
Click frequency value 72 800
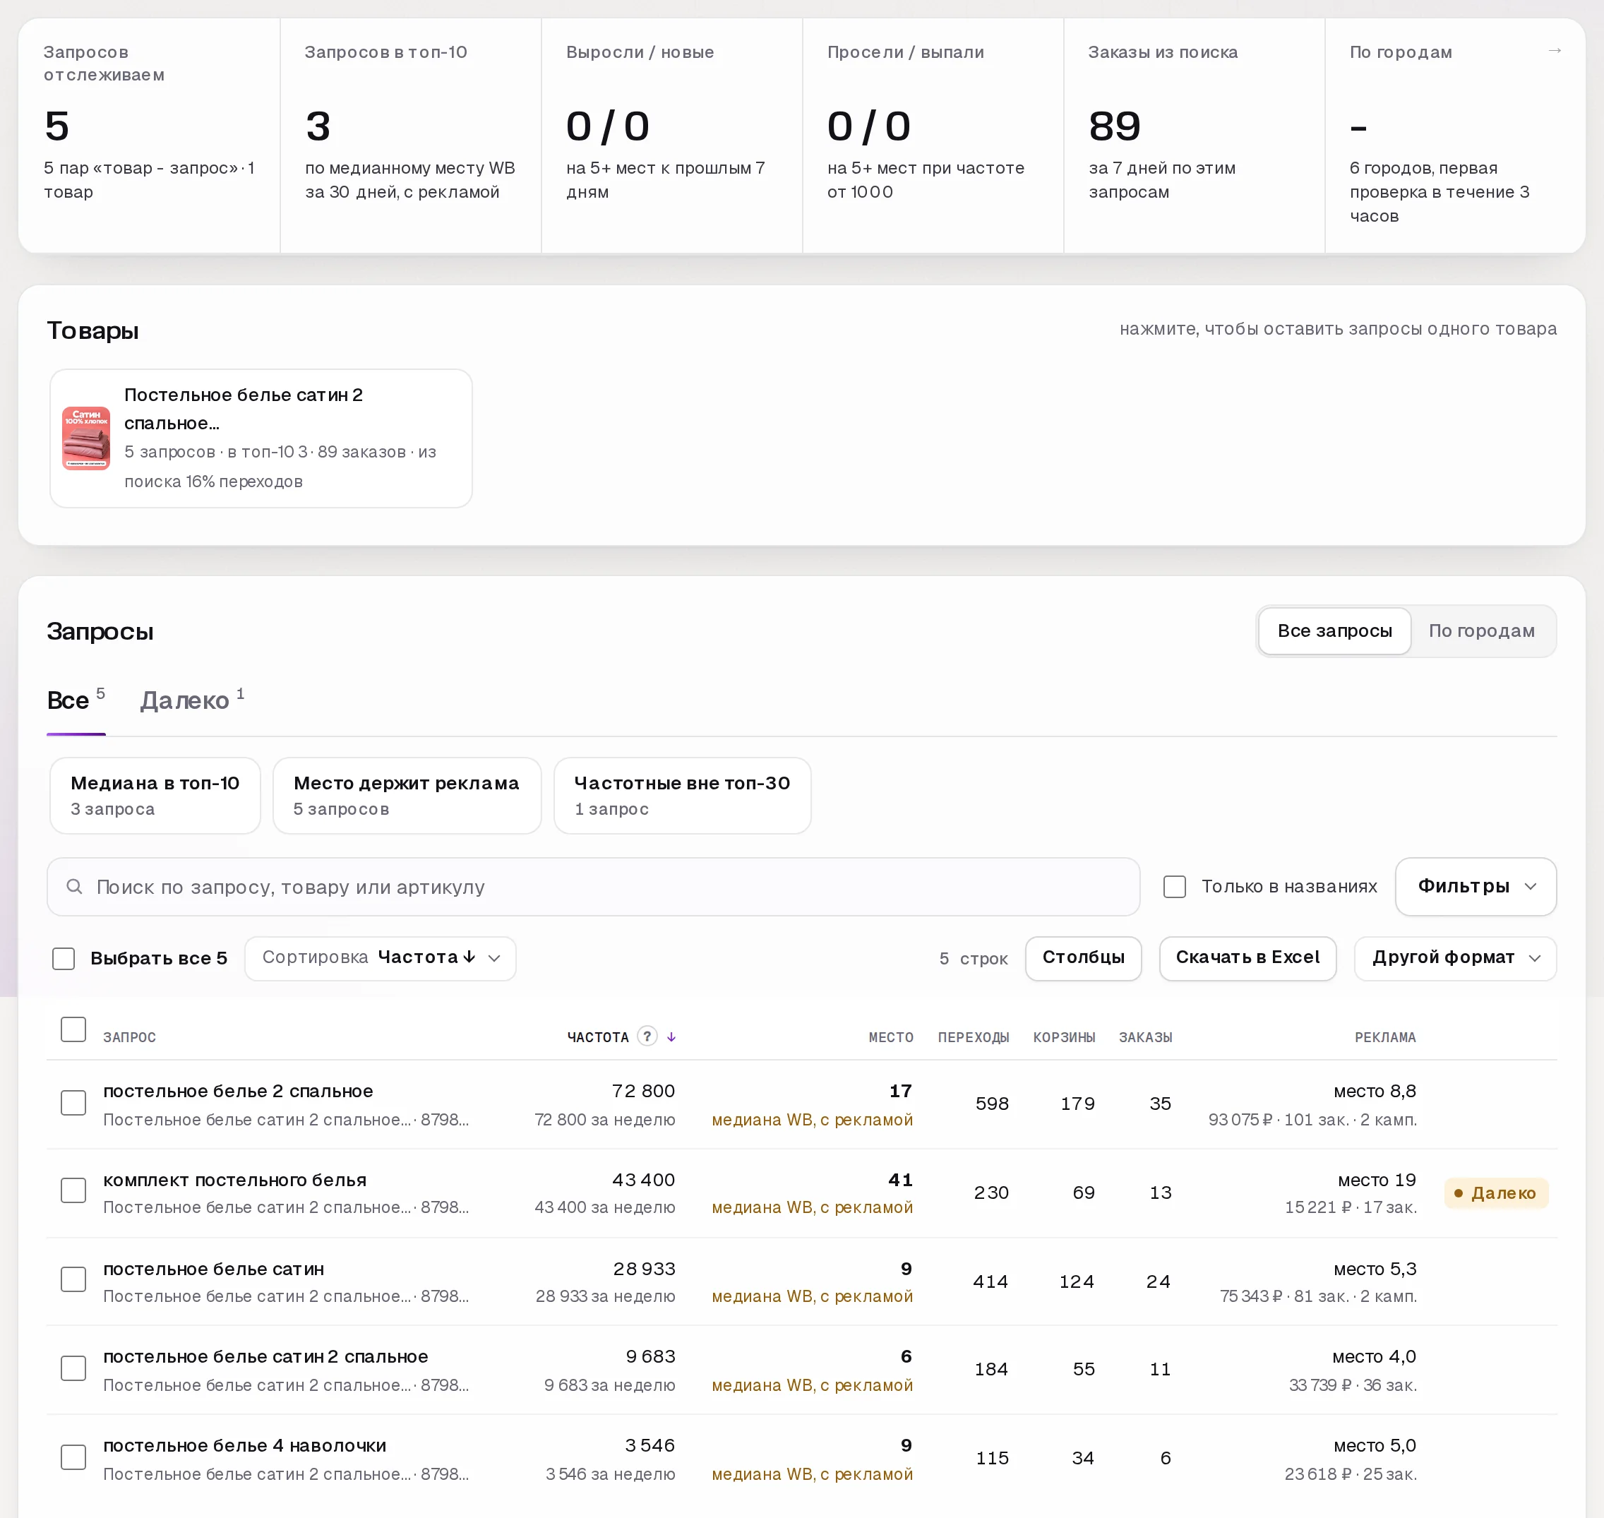click(x=643, y=1091)
